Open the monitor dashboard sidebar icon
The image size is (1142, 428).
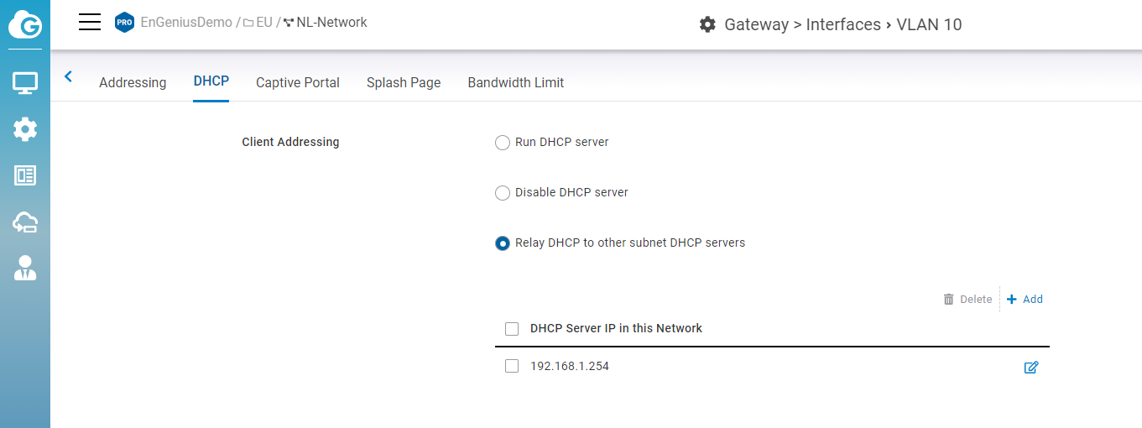tap(25, 83)
